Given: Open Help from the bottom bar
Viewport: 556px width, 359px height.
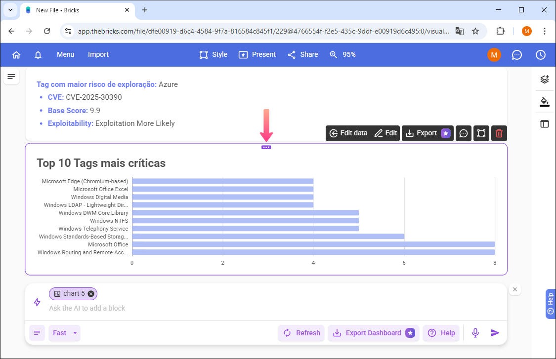Looking at the screenshot, I should (441, 333).
